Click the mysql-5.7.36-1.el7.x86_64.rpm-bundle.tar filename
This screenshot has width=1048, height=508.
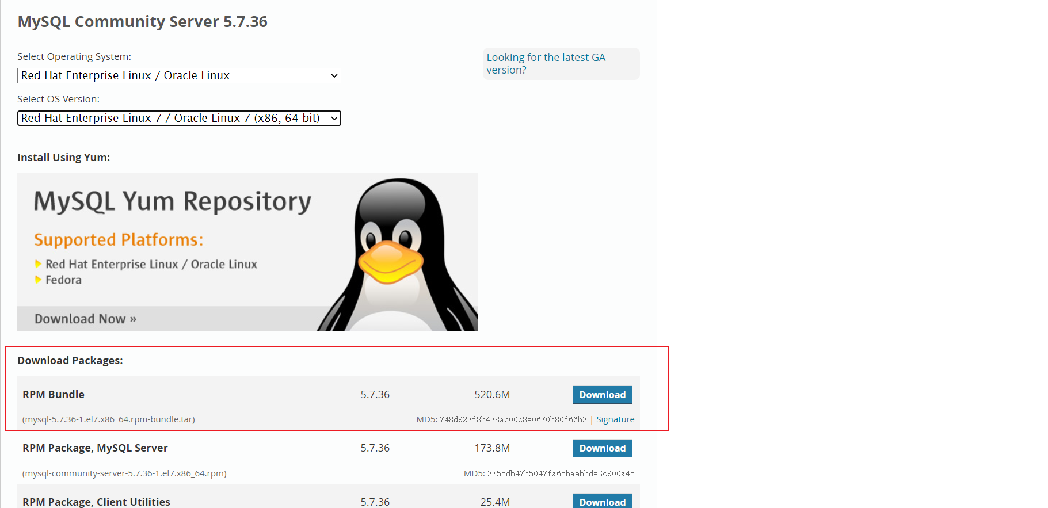109,419
